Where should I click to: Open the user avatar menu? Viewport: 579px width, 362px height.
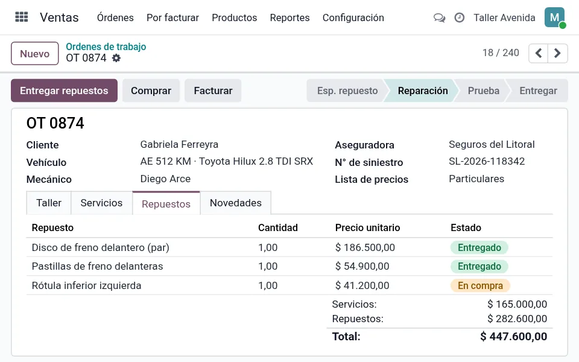click(555, 17)
